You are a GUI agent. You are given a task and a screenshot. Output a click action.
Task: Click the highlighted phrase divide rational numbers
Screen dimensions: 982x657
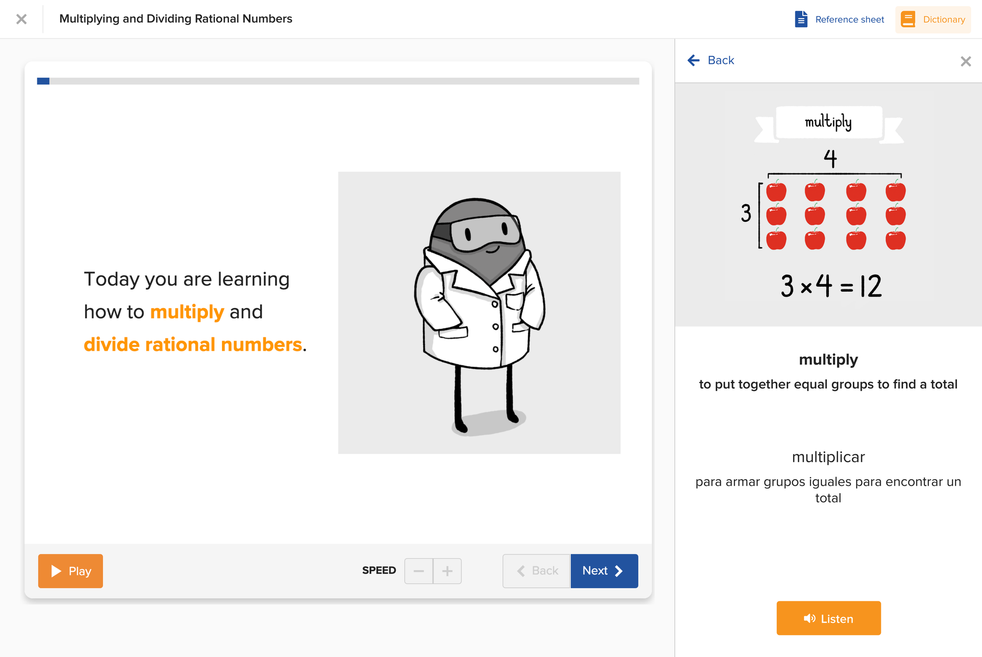[x=193, y=344]
